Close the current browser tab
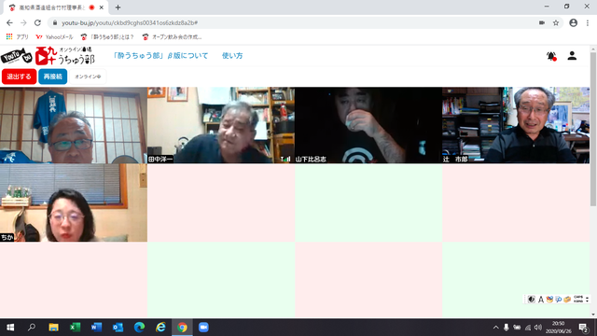597x336 pixels. click(x=102, y=7)
